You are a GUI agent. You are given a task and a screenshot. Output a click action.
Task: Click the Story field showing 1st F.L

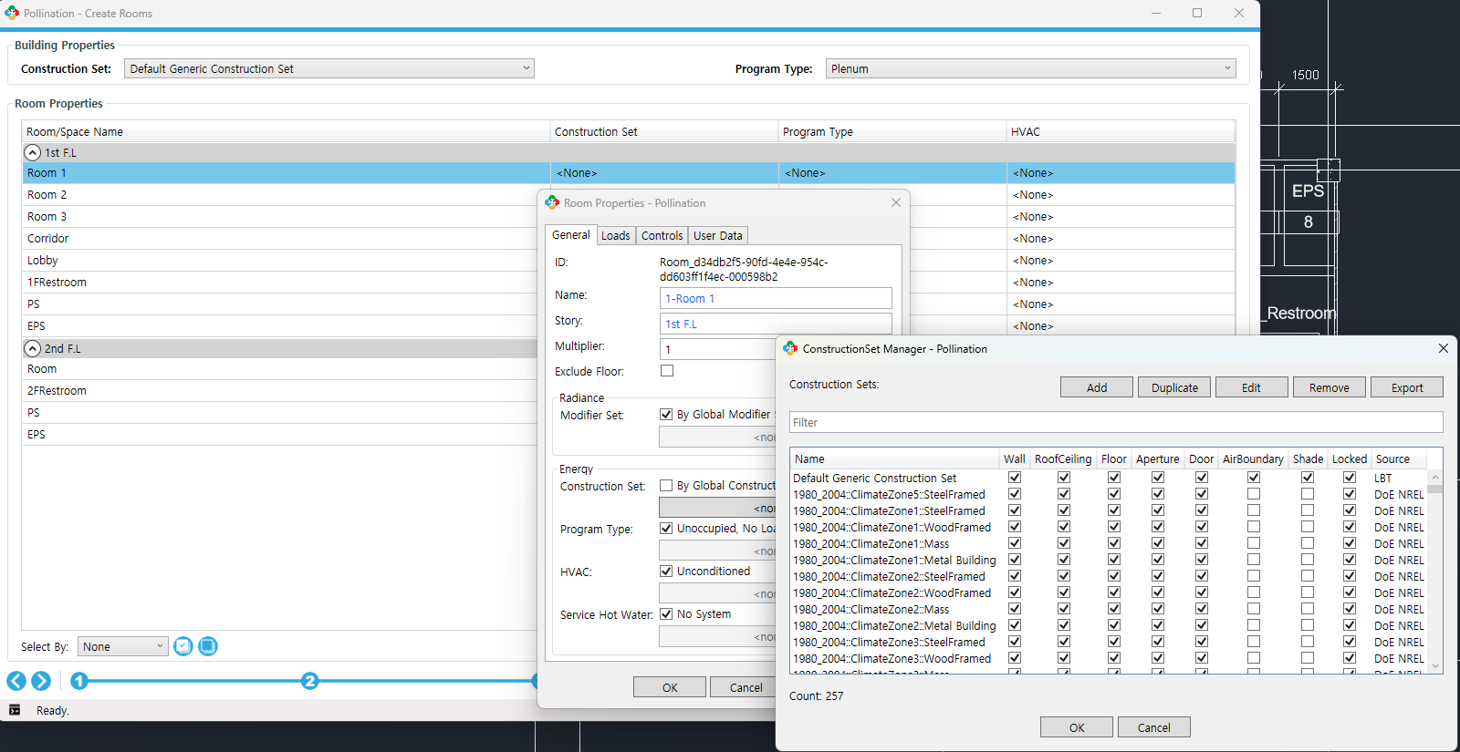pyautogui.click(x=776, y=324)
